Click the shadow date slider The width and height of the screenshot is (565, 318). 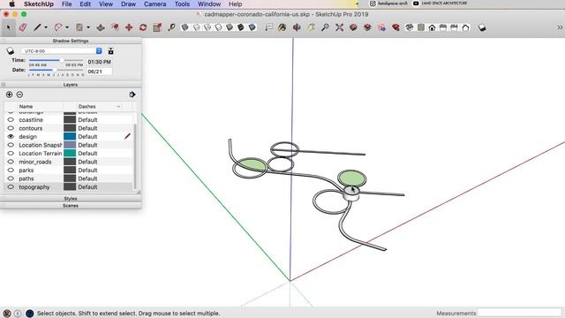click(56, 70)
